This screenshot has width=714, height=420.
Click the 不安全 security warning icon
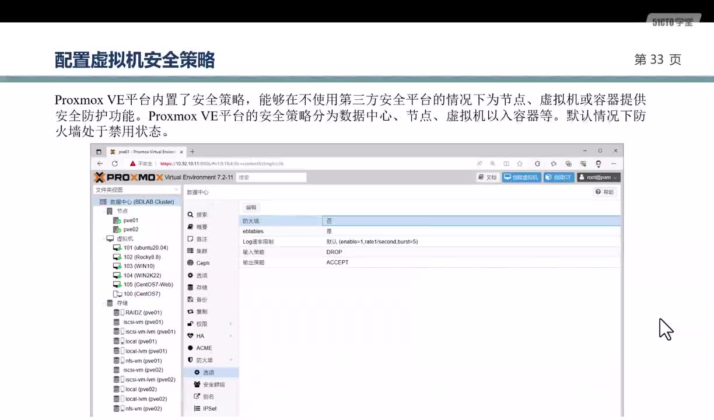coord(133,164)
